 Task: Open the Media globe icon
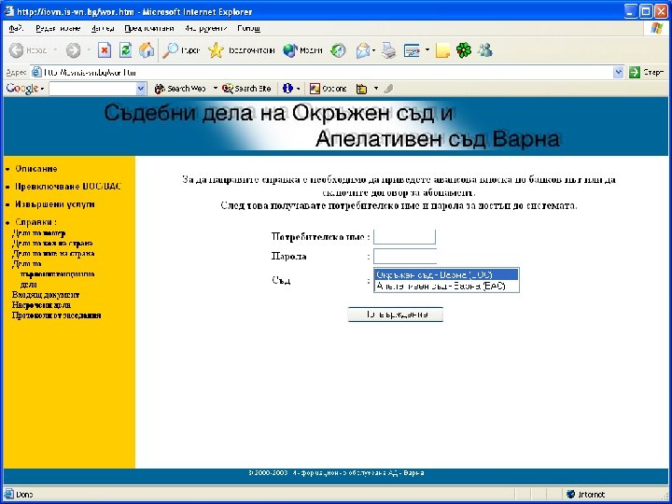(x=290, y=50)
